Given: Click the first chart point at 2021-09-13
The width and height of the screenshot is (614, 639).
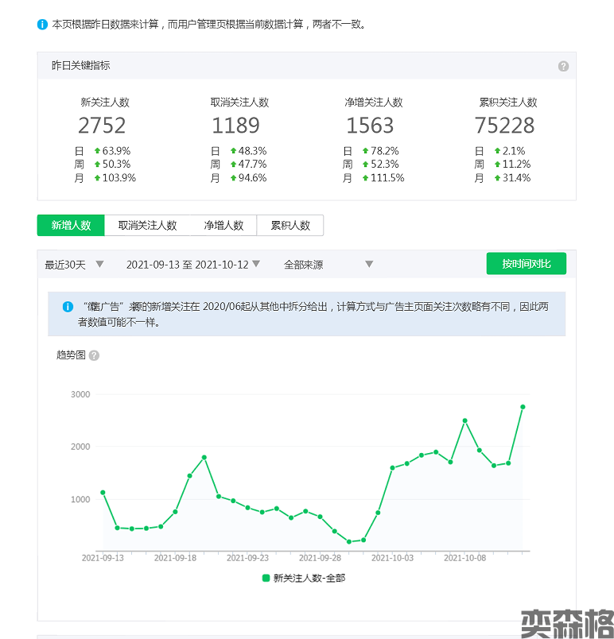Looking at the screenshot, I should [x=103, y=493].
